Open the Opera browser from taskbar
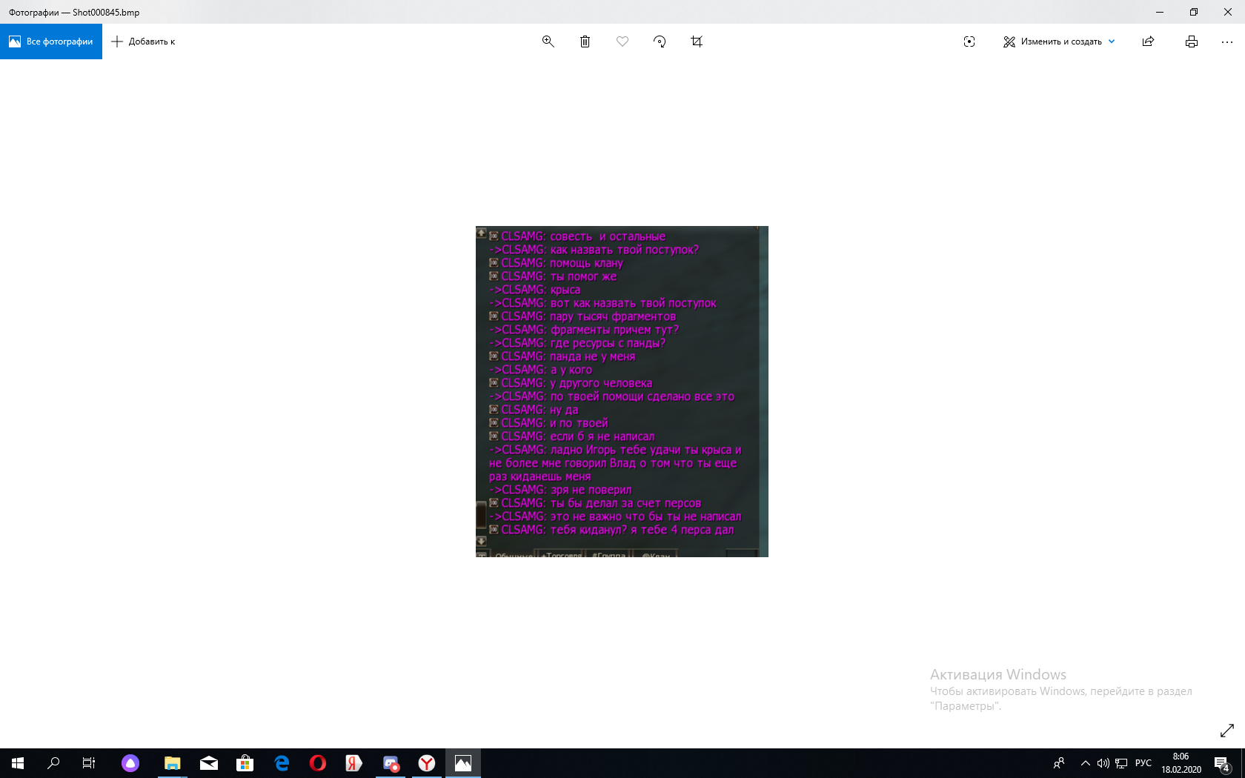Screen dimensions: 1245x778 coord(318,763)
